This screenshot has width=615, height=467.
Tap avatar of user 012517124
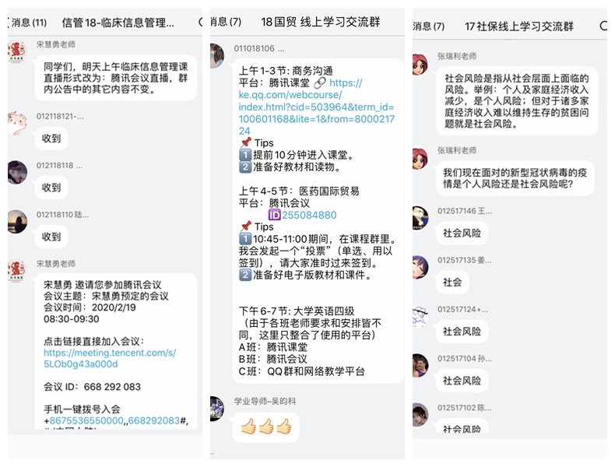coord(420,316)
